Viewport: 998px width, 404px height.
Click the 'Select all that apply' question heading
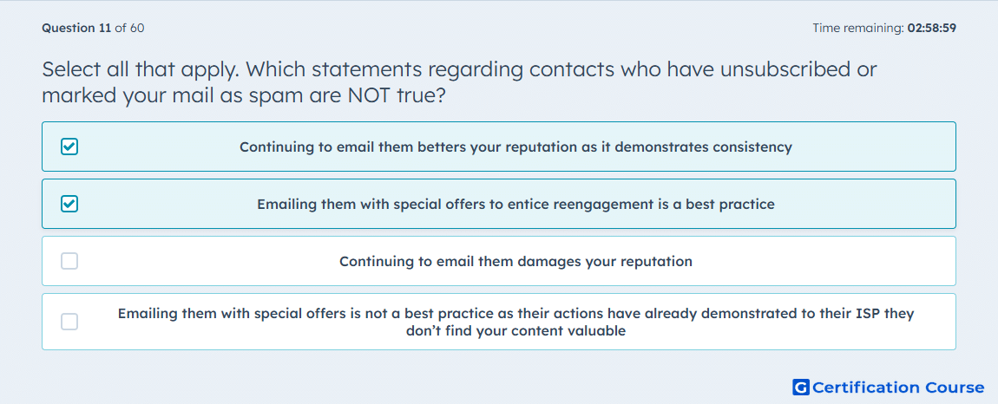tap(460, 69)
